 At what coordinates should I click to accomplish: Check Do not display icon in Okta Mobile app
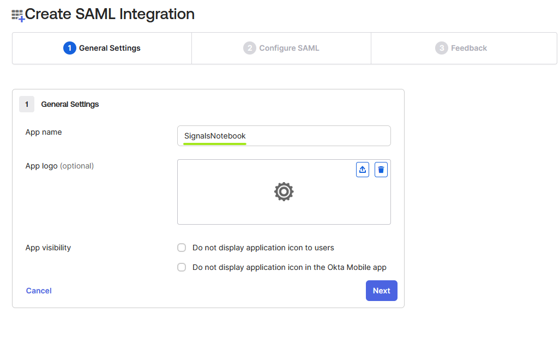(182, 267)
